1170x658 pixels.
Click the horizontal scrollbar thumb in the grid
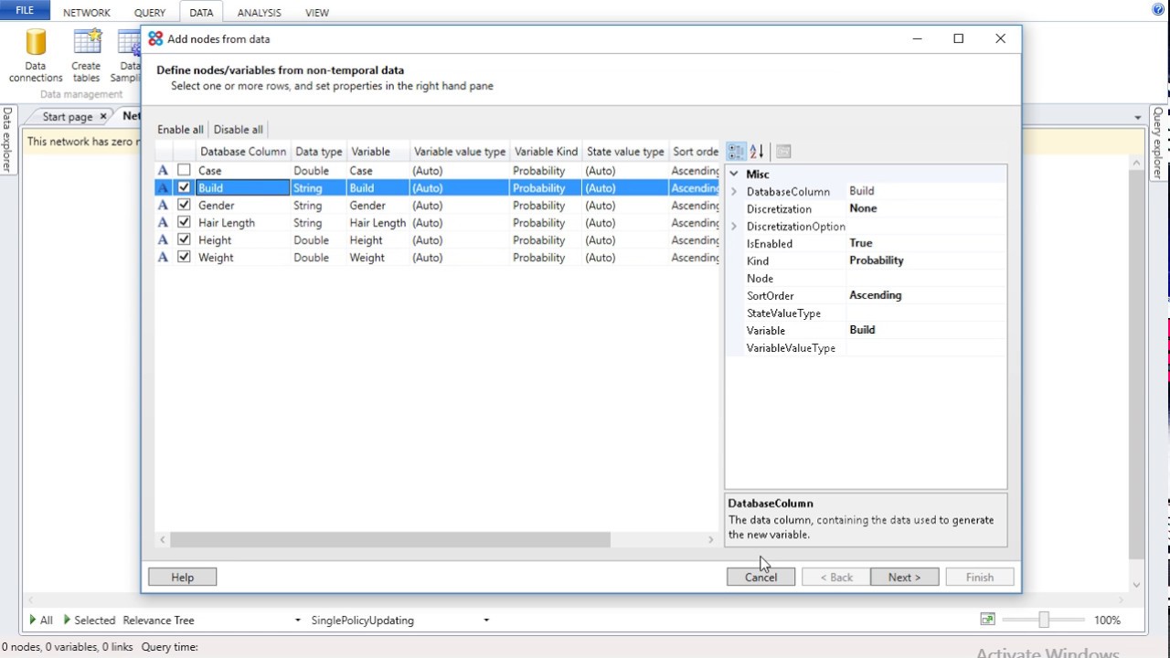[390, 540]
